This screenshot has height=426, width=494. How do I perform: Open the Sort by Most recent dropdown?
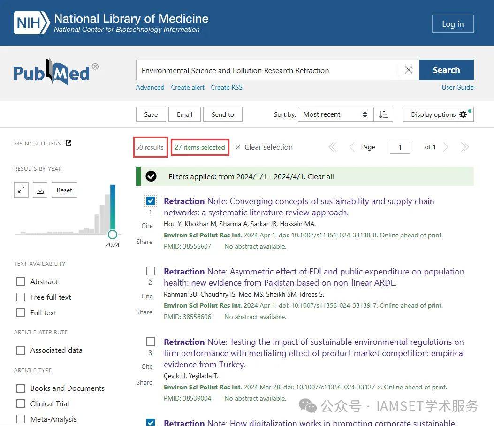pos(335,114)
